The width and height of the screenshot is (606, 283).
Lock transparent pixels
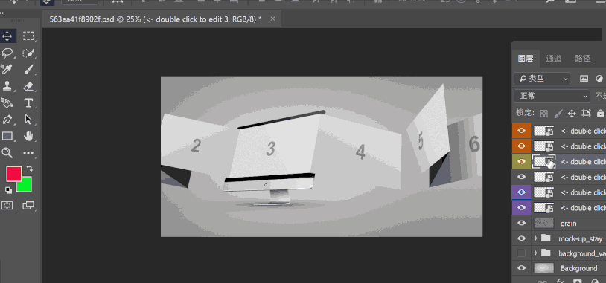coord(543,114)
